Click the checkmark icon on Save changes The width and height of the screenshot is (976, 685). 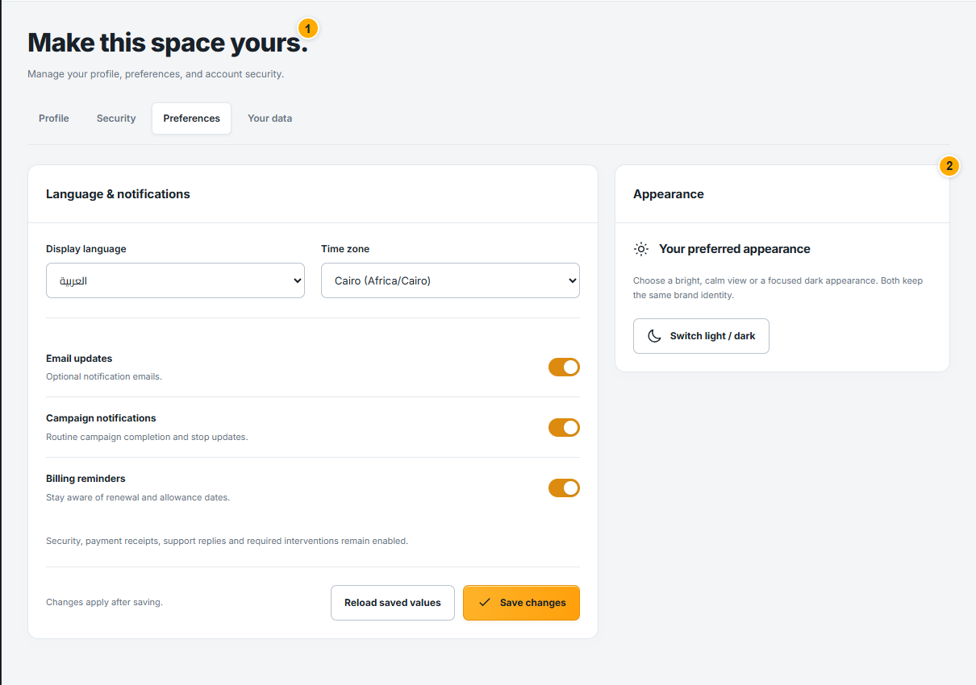(x=485, y=602)
